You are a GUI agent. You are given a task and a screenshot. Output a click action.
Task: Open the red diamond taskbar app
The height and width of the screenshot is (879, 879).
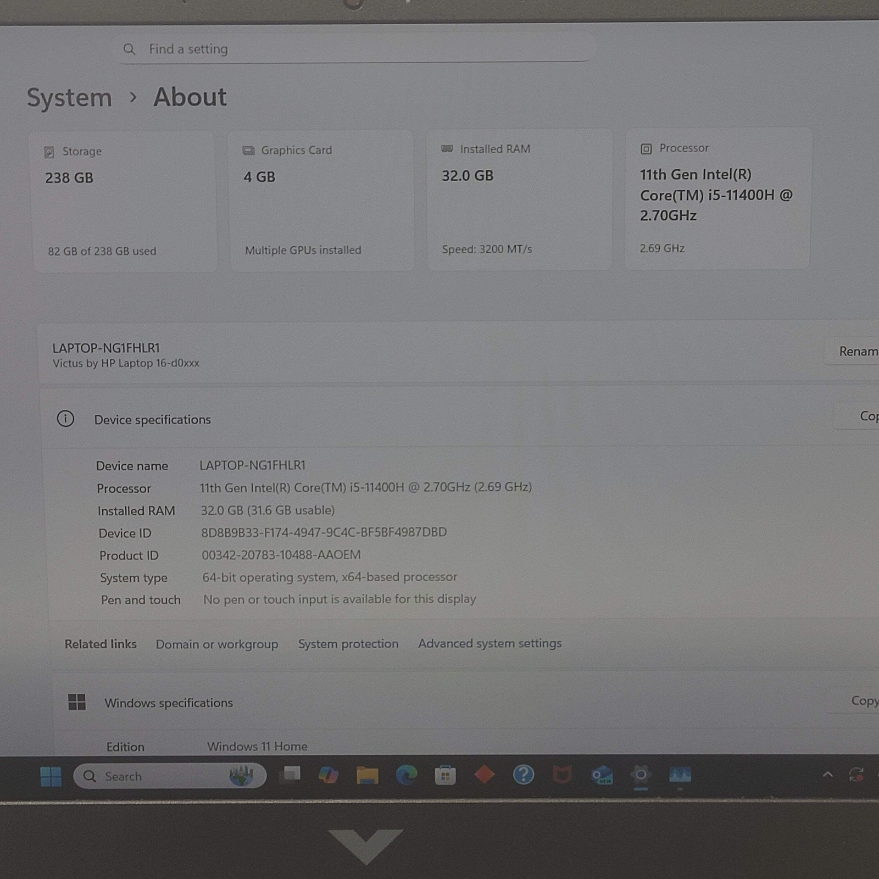[484, 775]
